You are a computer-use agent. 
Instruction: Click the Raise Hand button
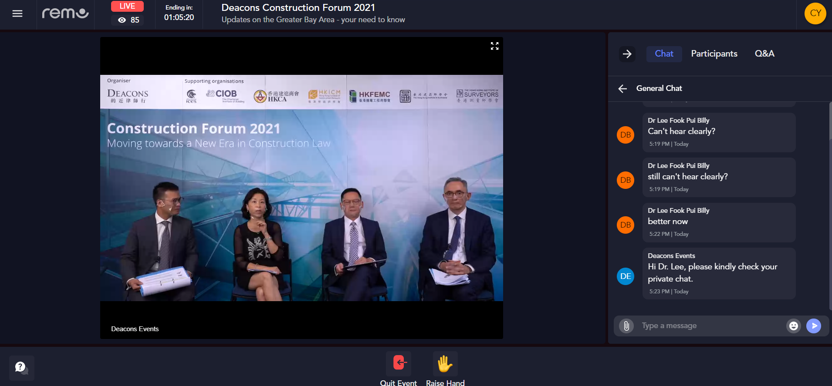tap(445, 369)
